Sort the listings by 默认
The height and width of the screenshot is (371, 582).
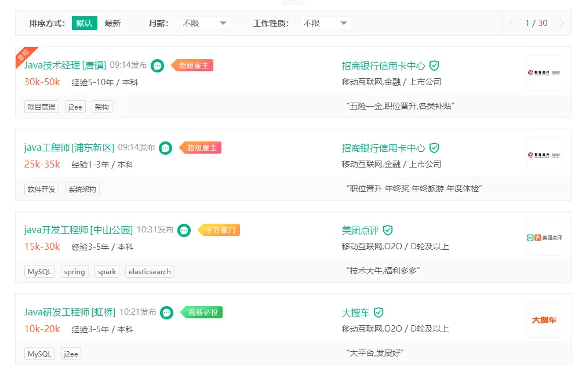(x=85, y=23)
